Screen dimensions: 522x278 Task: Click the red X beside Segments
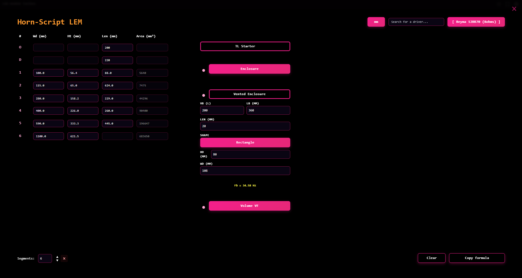[64, 258]
